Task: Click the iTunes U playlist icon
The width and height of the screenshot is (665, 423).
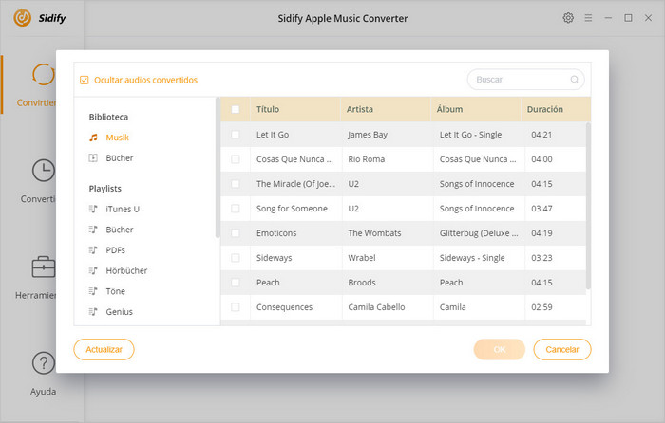Action: (93, 209)
